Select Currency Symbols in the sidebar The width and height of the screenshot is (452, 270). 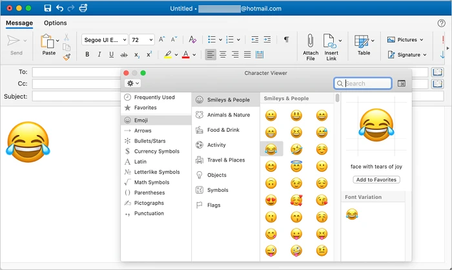tap(156, 151)
